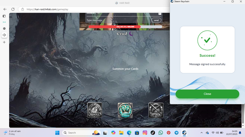Click the battery tray icon
This screenshot has width=245, height=137.
point(222,133)
